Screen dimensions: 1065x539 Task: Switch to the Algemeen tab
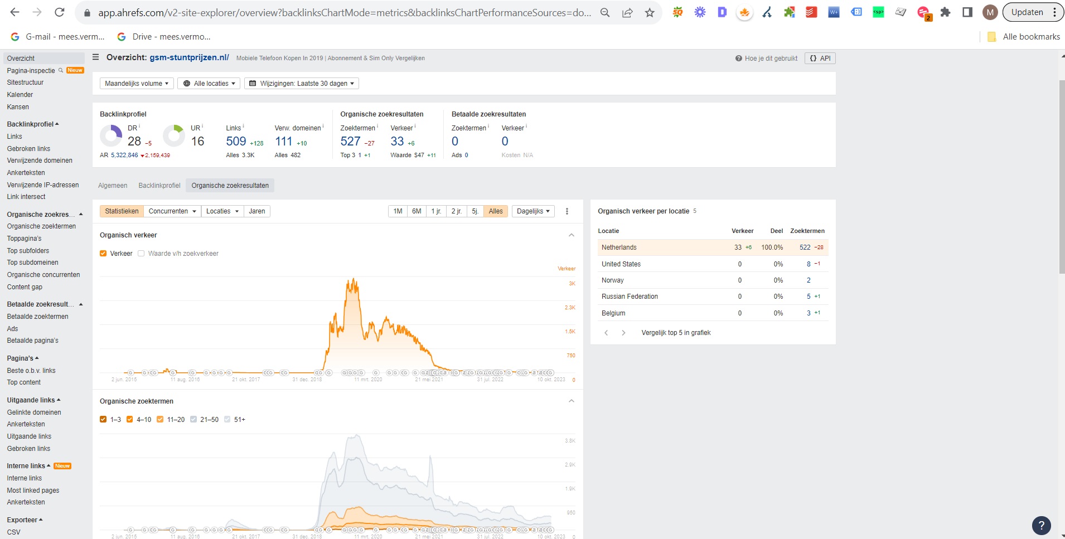[x=113, y=186]
